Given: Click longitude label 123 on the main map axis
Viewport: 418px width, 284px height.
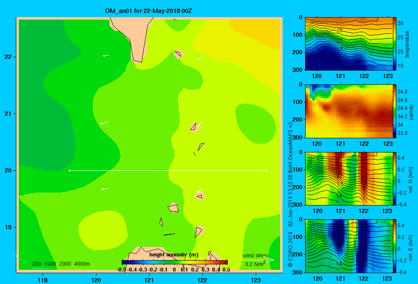Looking at the screenshot, I should click(256, 280).
